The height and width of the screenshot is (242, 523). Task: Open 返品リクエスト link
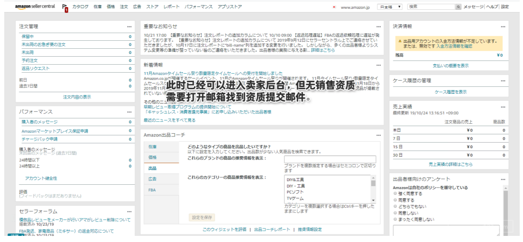[36, 68]
